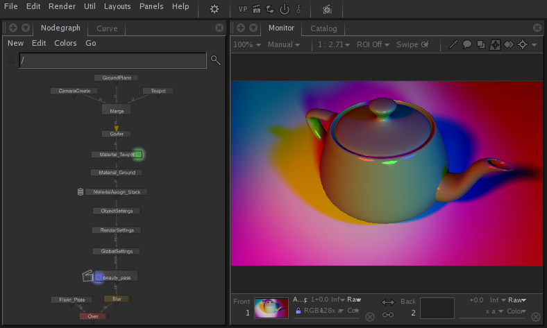Open the 1 : 2.71 aspect ratio dropdown
Image resolution: width=547 pixels, height=328 pixels.
[333, 44]
